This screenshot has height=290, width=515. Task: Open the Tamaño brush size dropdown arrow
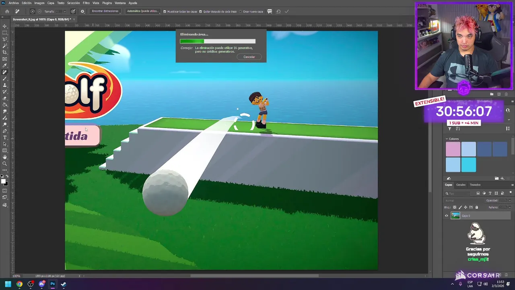point(65,11)
